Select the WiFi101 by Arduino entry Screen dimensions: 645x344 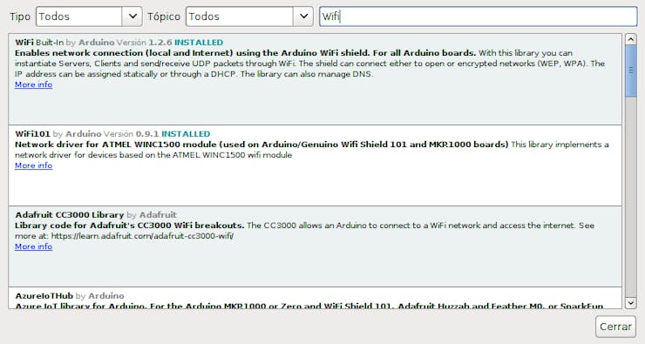(x=316, y=165)
